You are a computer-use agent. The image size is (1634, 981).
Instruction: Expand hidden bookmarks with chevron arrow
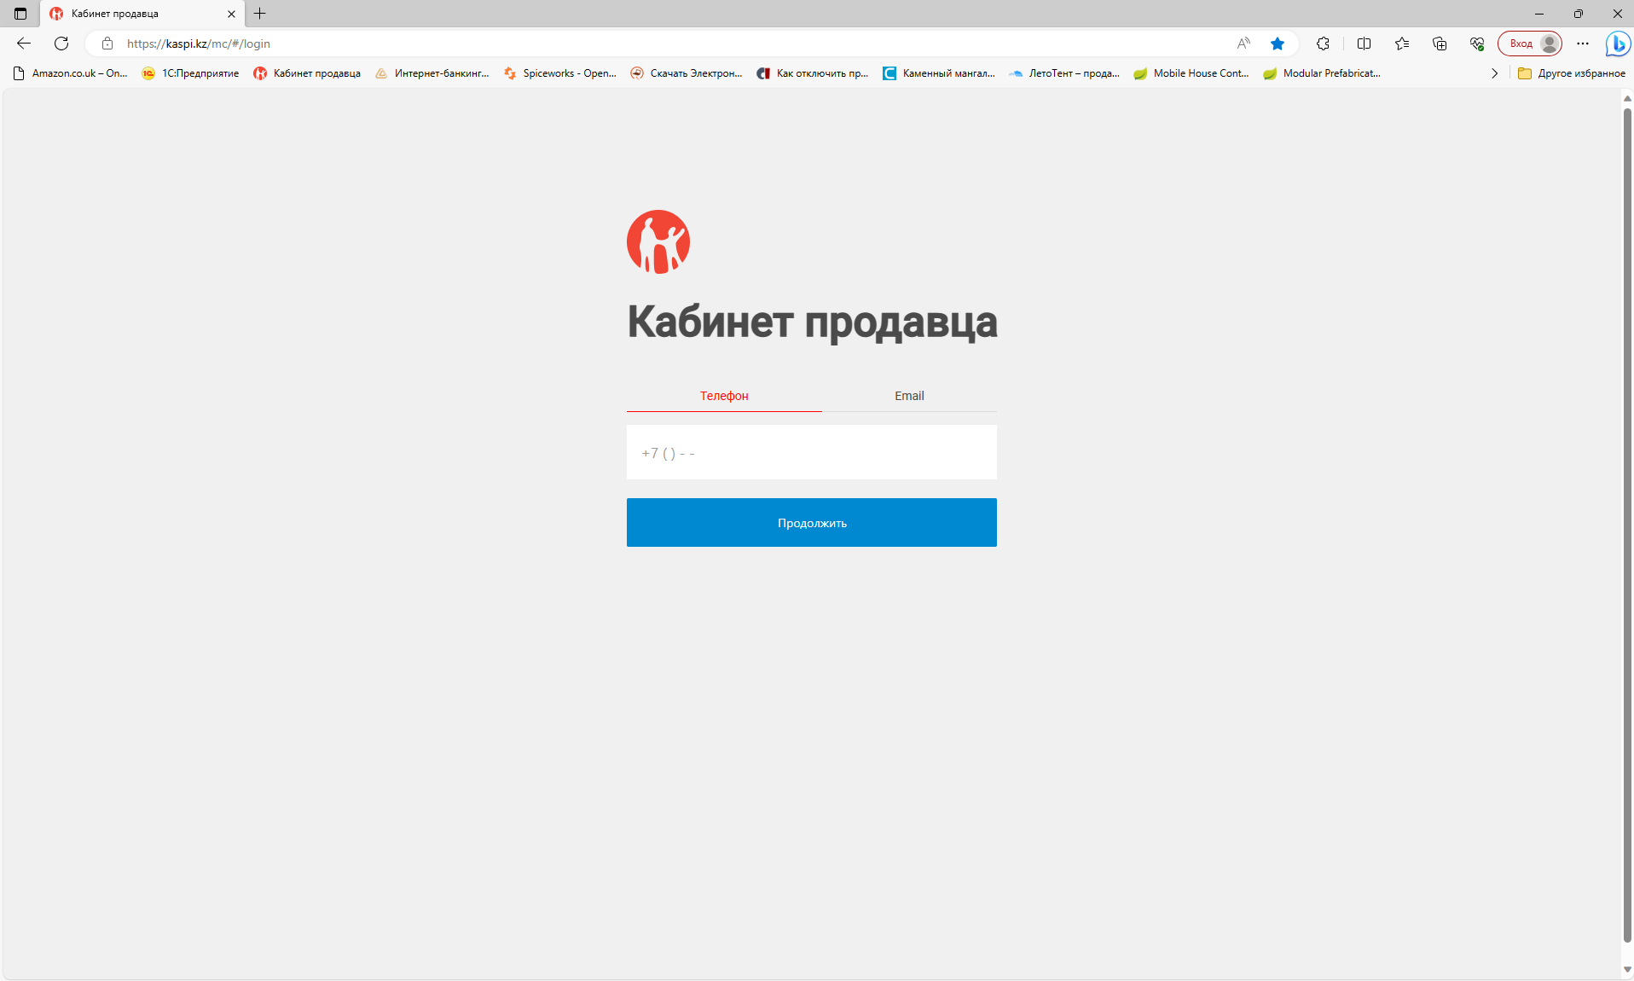(1495, 73)
